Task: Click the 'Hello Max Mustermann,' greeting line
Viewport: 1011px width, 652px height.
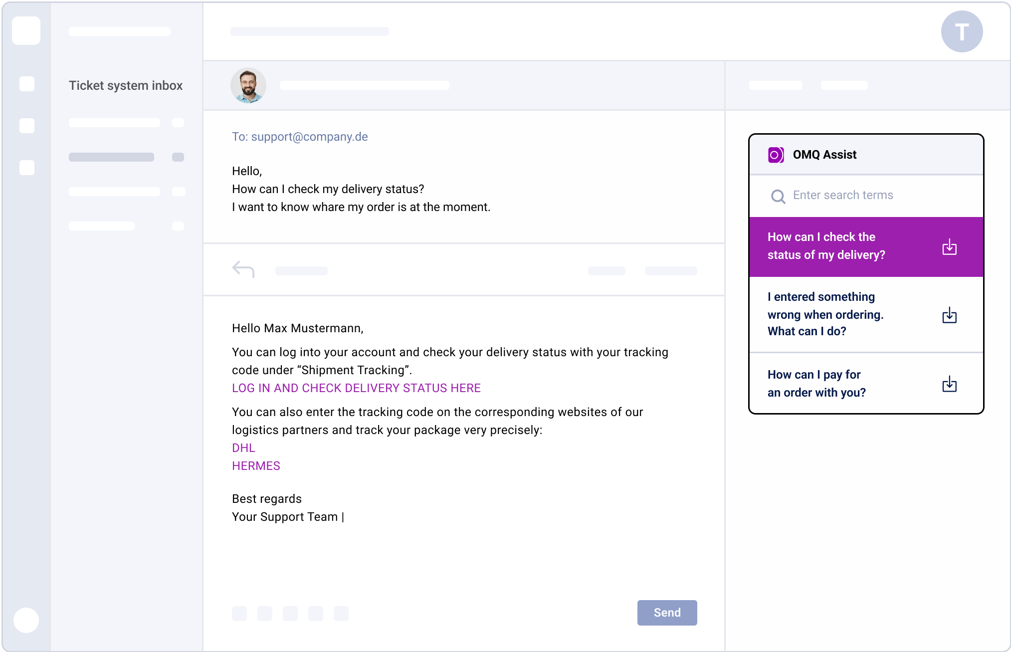Action: (298, 328)
